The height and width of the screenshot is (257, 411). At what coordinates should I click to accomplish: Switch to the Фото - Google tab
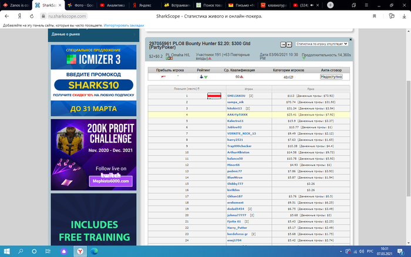coord(81,5)
